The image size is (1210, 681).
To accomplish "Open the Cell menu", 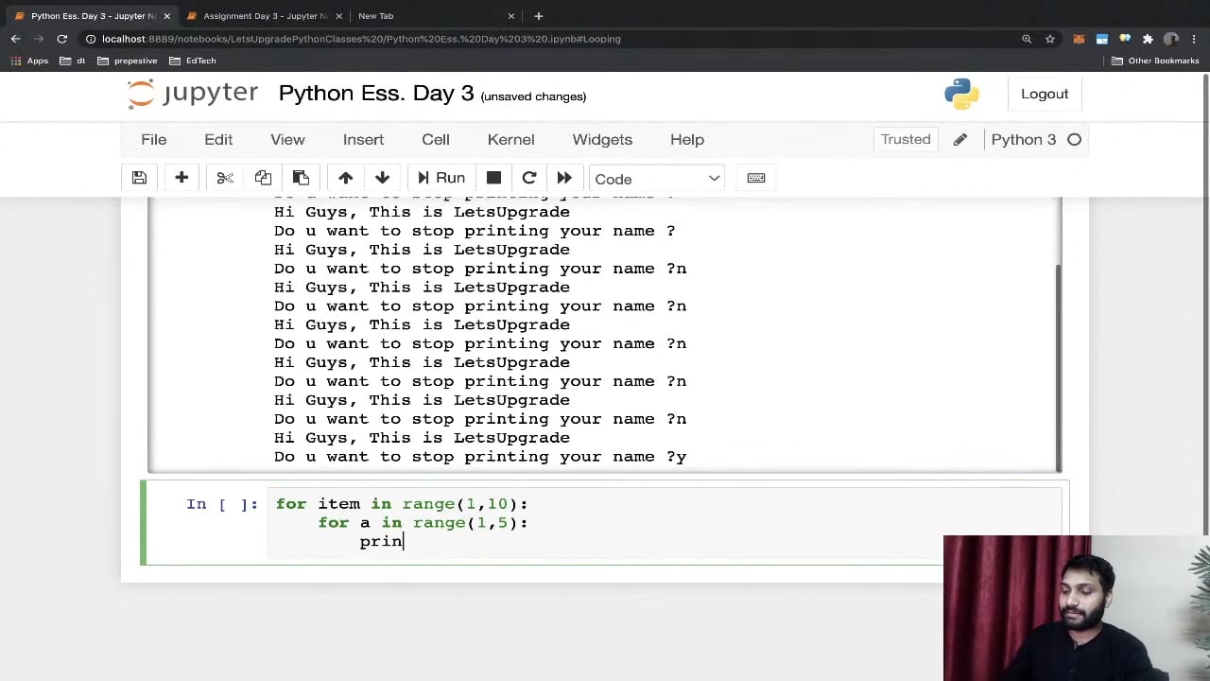I will click(x=436, y=140).
